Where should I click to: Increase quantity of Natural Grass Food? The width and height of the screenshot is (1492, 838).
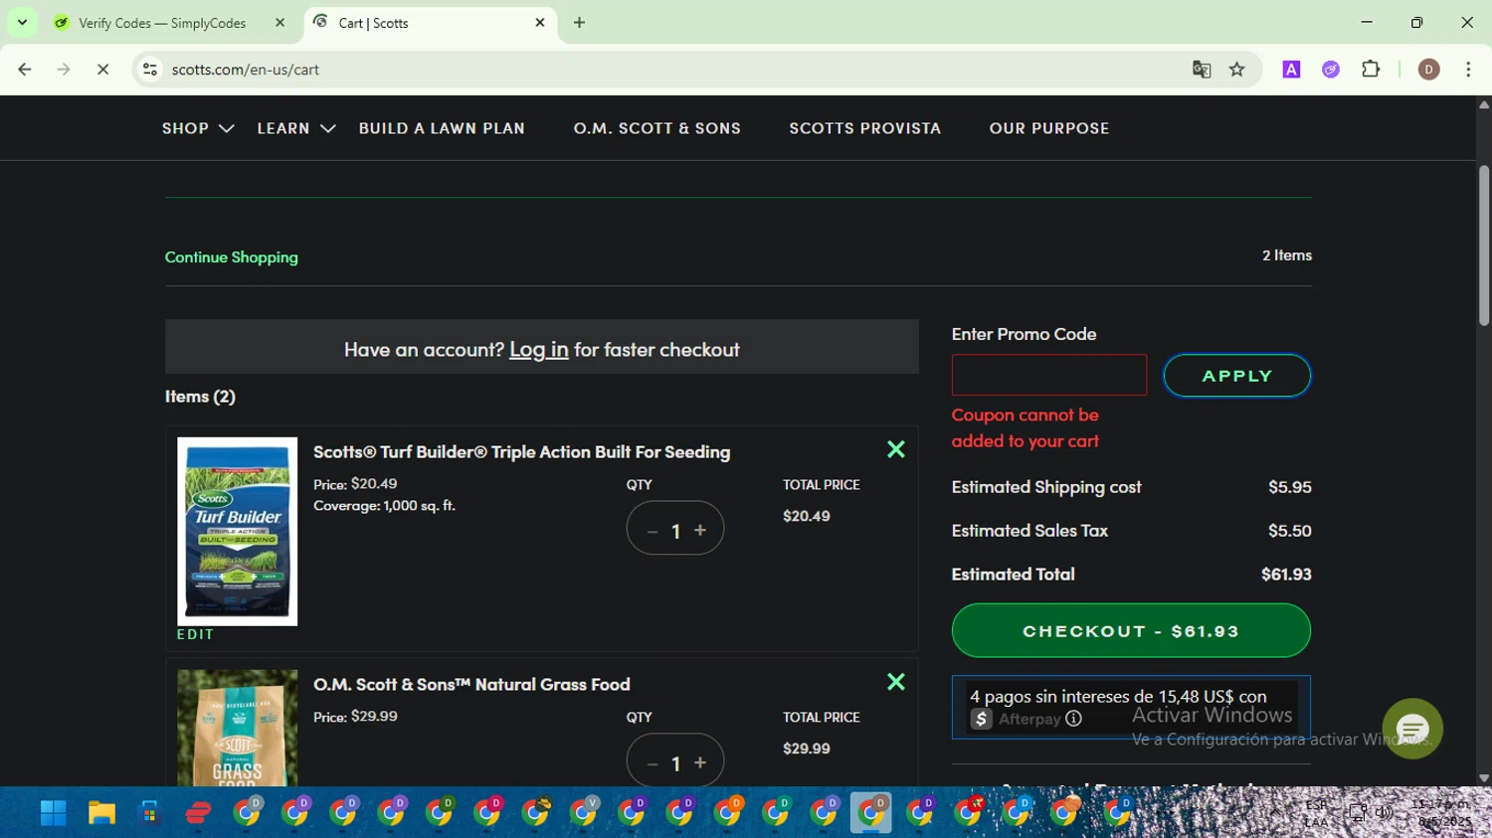[700, 762]
